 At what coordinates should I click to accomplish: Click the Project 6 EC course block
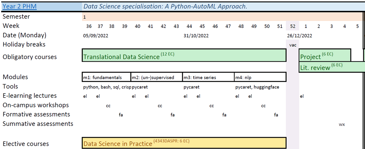click(x=325, y=55)
